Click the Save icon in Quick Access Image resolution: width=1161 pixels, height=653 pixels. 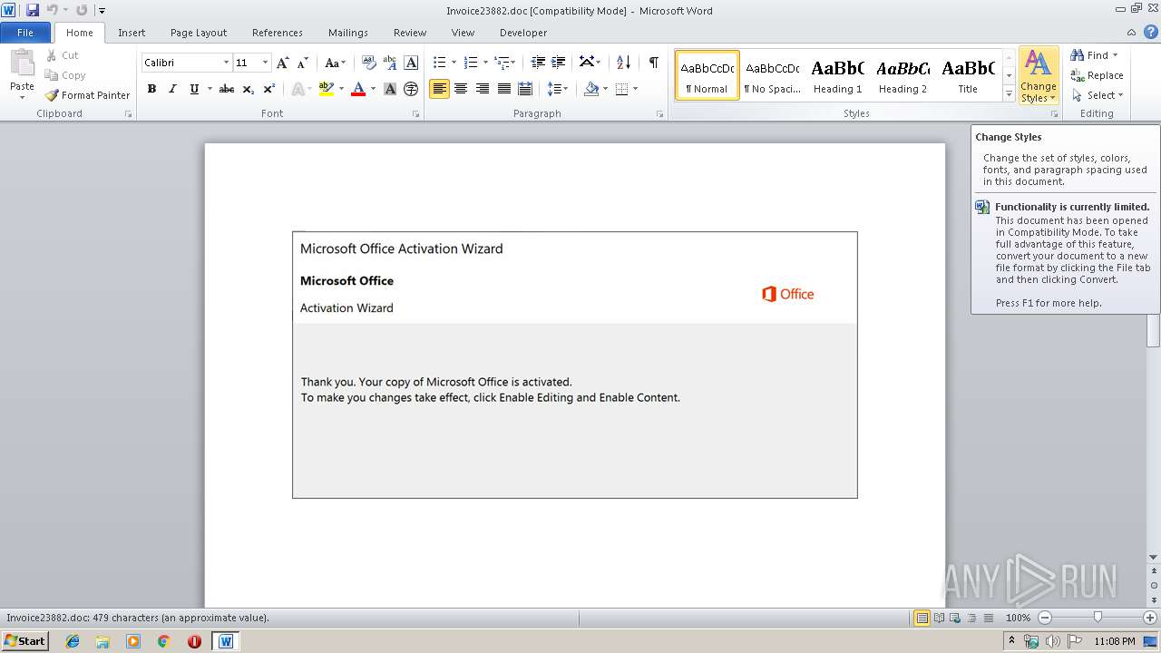click(33, 10)
